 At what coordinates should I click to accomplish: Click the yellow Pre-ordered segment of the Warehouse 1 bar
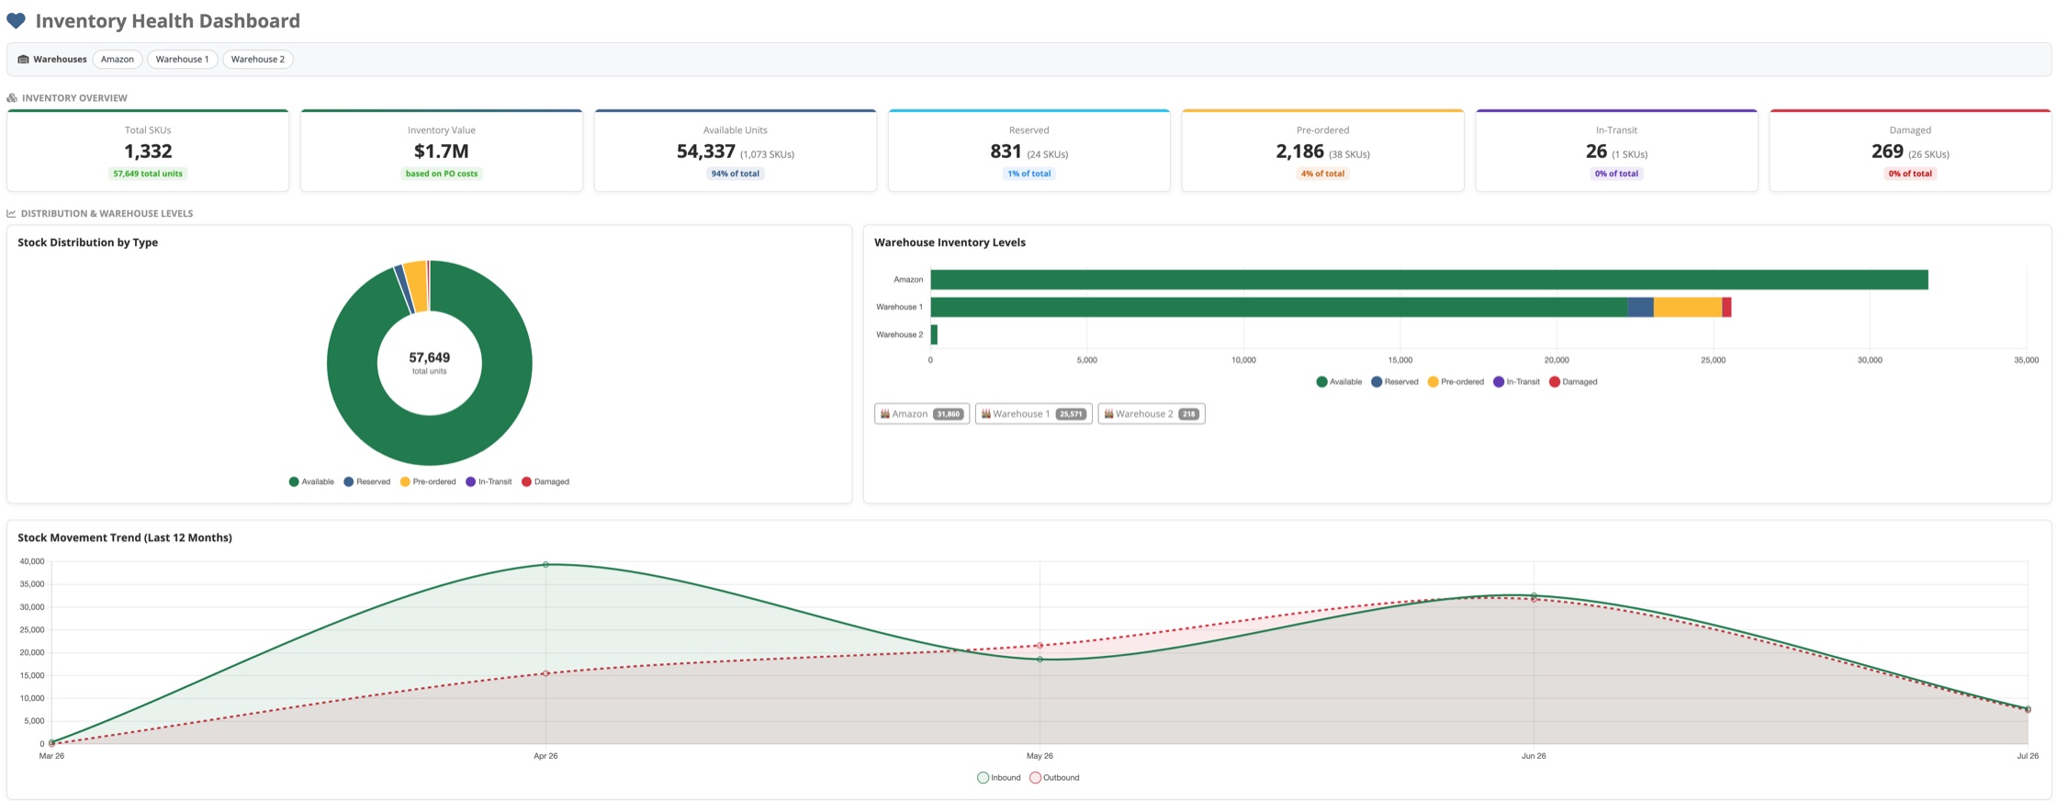[x=1688, y=308]
